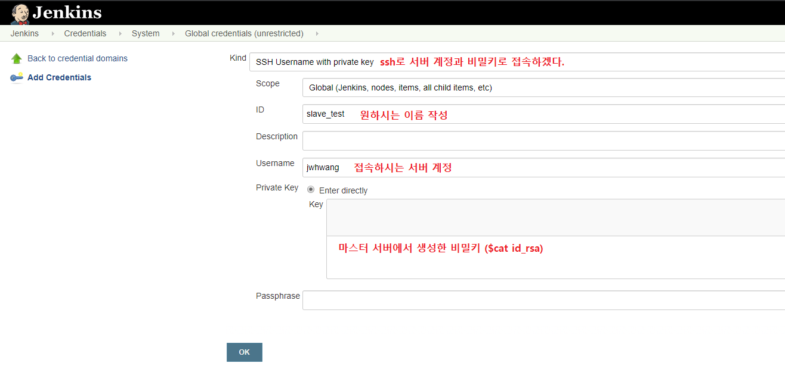Open the Kind dropdown
This screenshot has width=785, height=366.
tap(517, 62)
